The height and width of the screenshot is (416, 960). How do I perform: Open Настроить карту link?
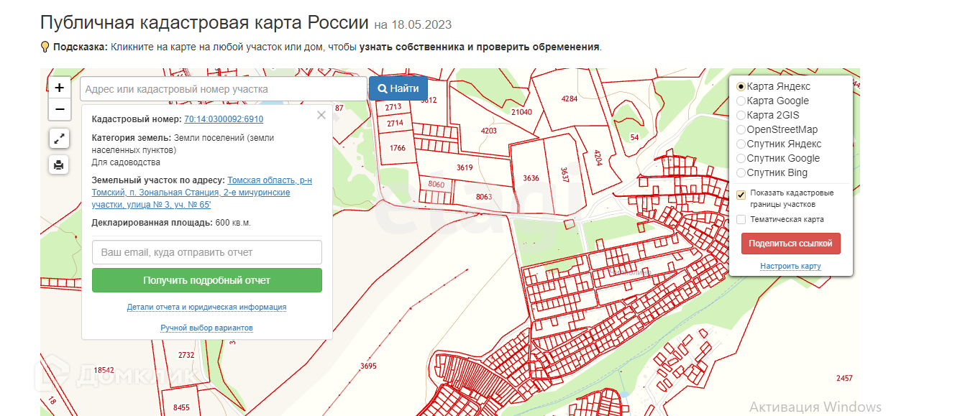pyautogui.click(x=790, y=266)
